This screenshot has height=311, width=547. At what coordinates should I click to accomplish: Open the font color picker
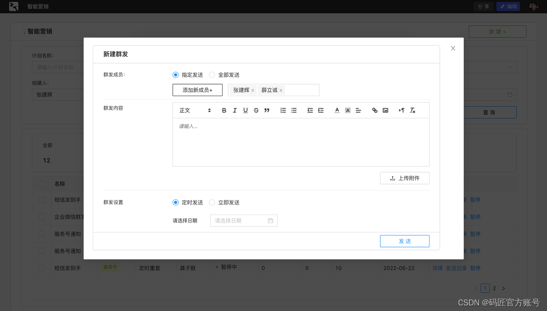336,110
